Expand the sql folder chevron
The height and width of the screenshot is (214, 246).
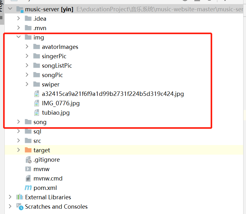[18, 131]
